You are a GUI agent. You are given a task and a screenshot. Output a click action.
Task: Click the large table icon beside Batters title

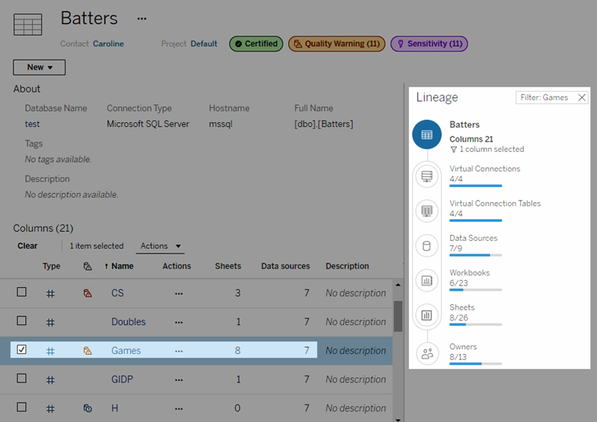pyautogui.click(x=28, y=25)
